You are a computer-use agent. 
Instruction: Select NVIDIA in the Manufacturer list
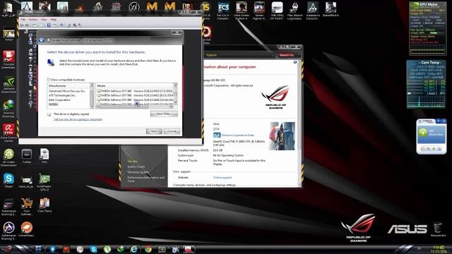[x=54, y=104]
